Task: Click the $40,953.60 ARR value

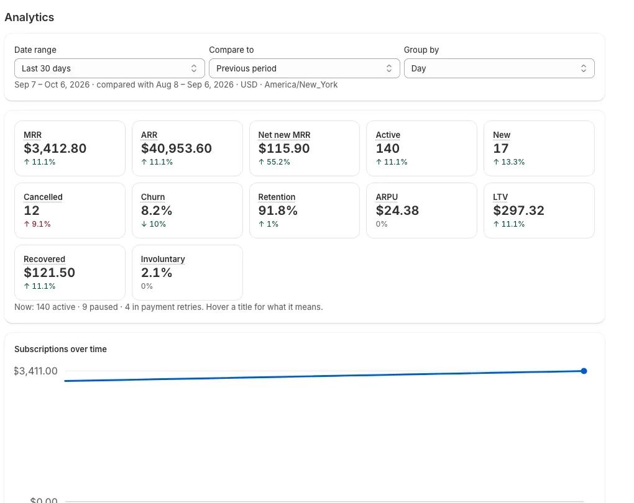Action: click(177, 148)
